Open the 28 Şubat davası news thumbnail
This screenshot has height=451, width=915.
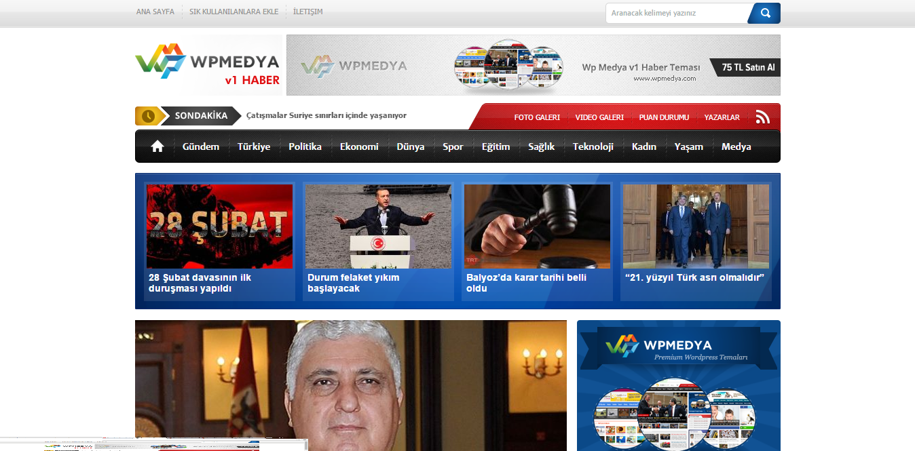coord(219,227)
